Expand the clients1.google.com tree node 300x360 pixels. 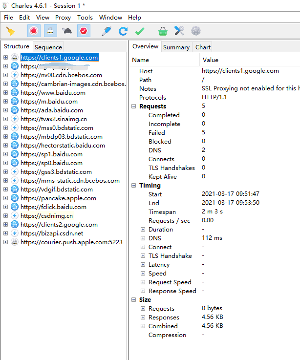[6, 58]
